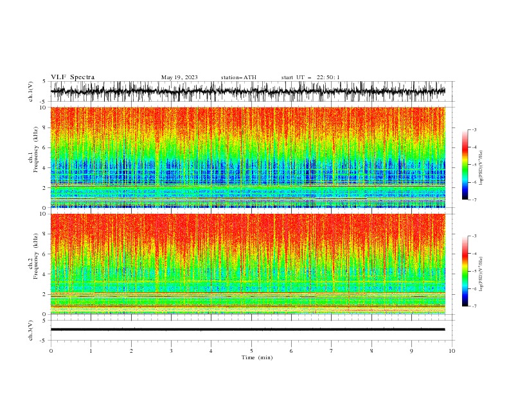Click time tick label "0" on bottom axis
509x394 pixels.
click(51, 351)
